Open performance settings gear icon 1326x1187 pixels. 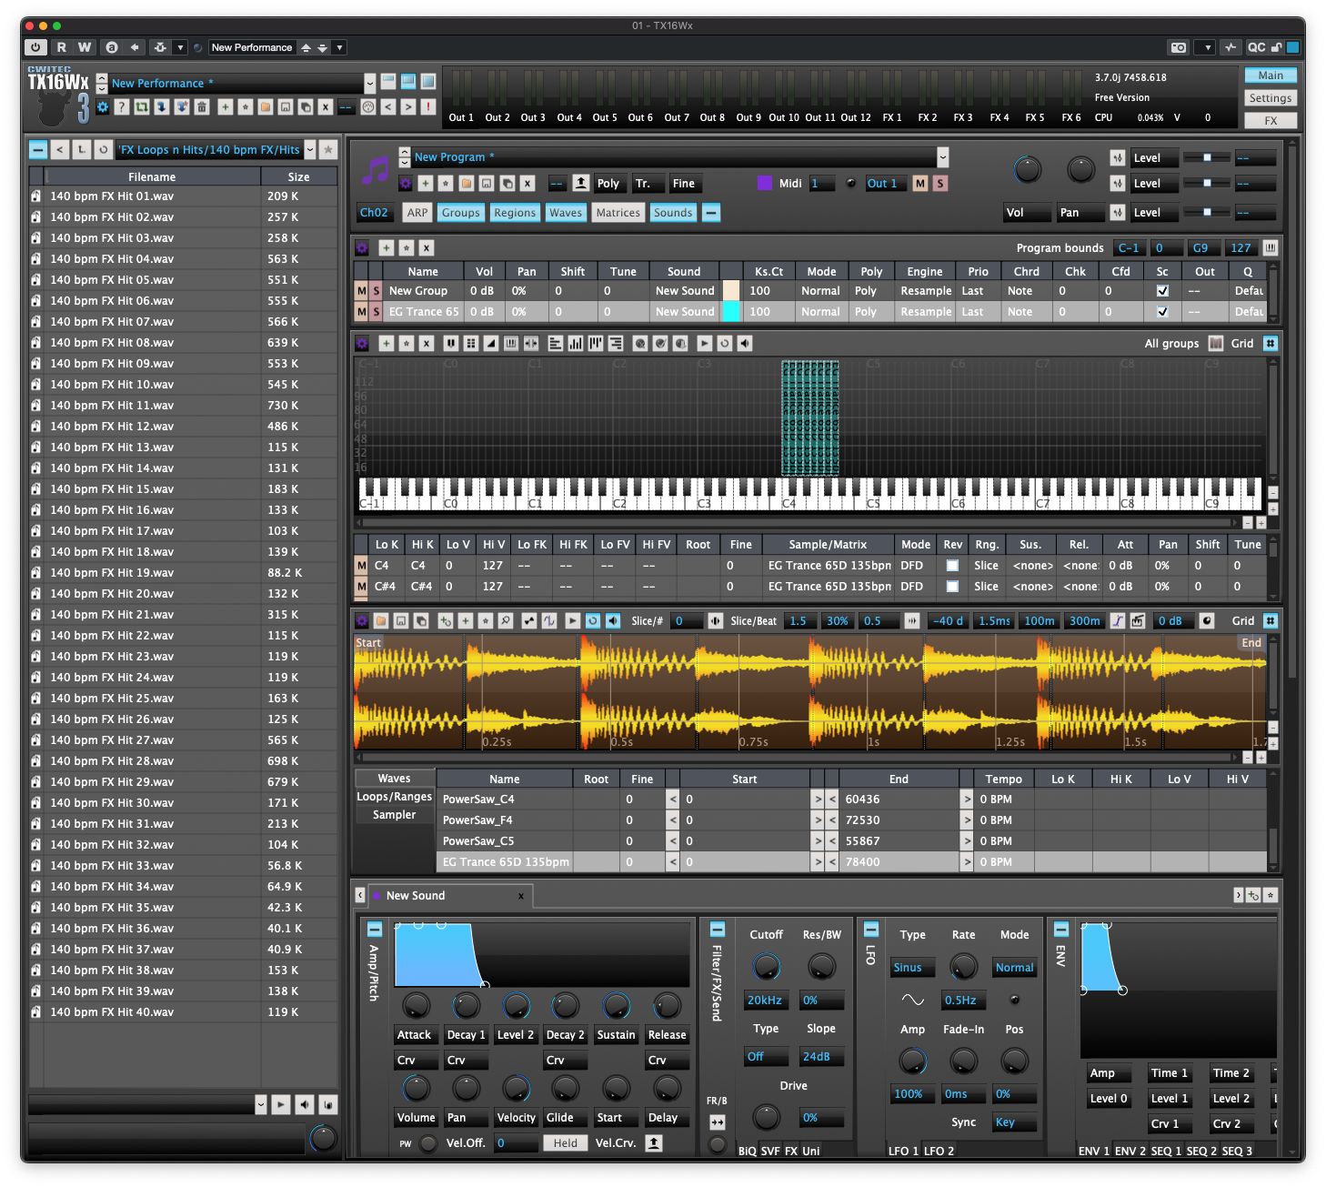[x=103, y=107]
